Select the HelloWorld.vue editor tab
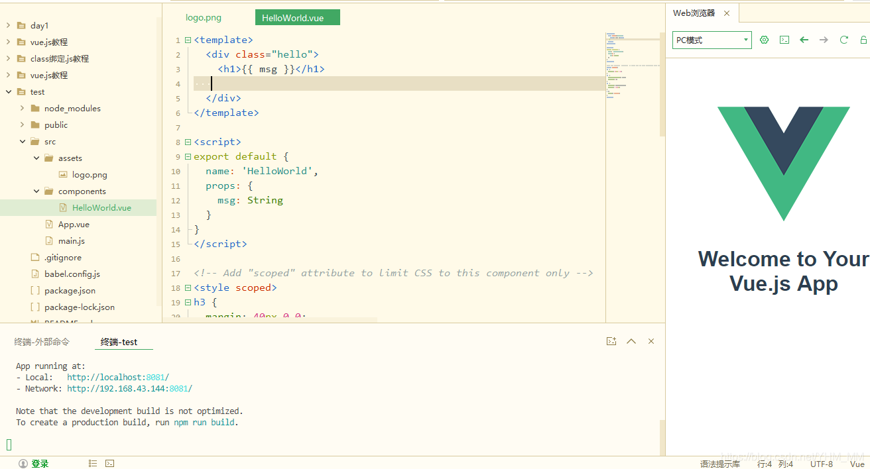This screenshot has height=469, width=870. coord(297,17)
